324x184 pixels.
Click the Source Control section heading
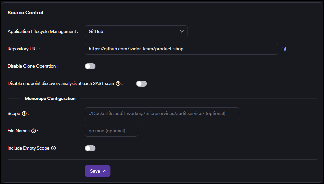point(25,13)
